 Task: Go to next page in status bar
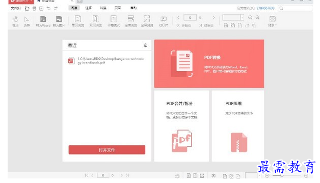[x=122, y=175]
